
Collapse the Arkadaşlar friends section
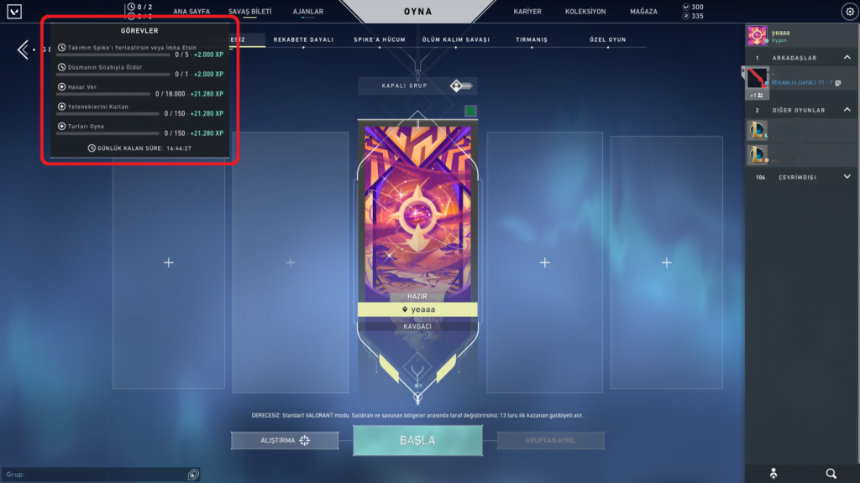tap(847, 58)
